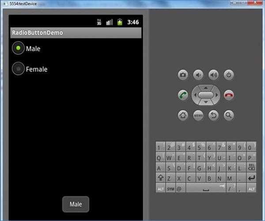Tap the battery icon in status bar

[x=119, y=22]
